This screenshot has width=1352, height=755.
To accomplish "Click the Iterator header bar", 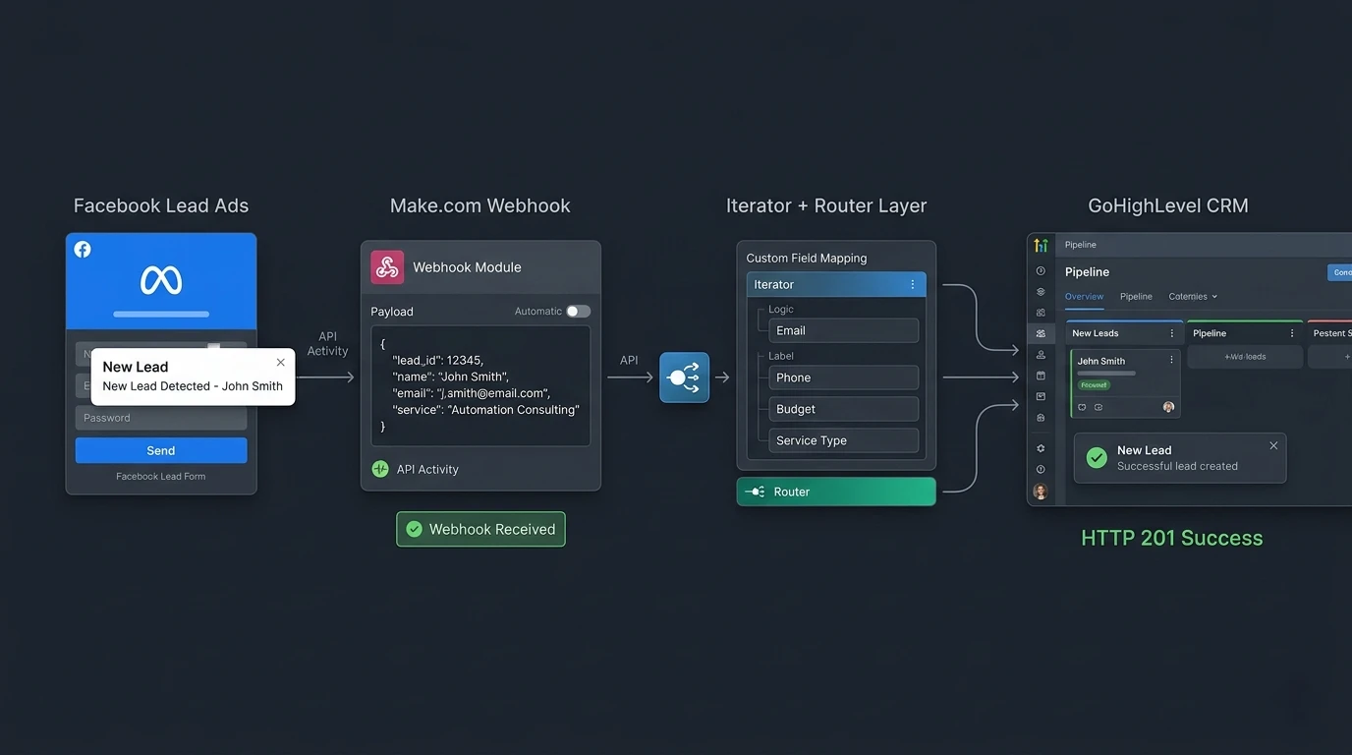I will [x=836, y=284].
